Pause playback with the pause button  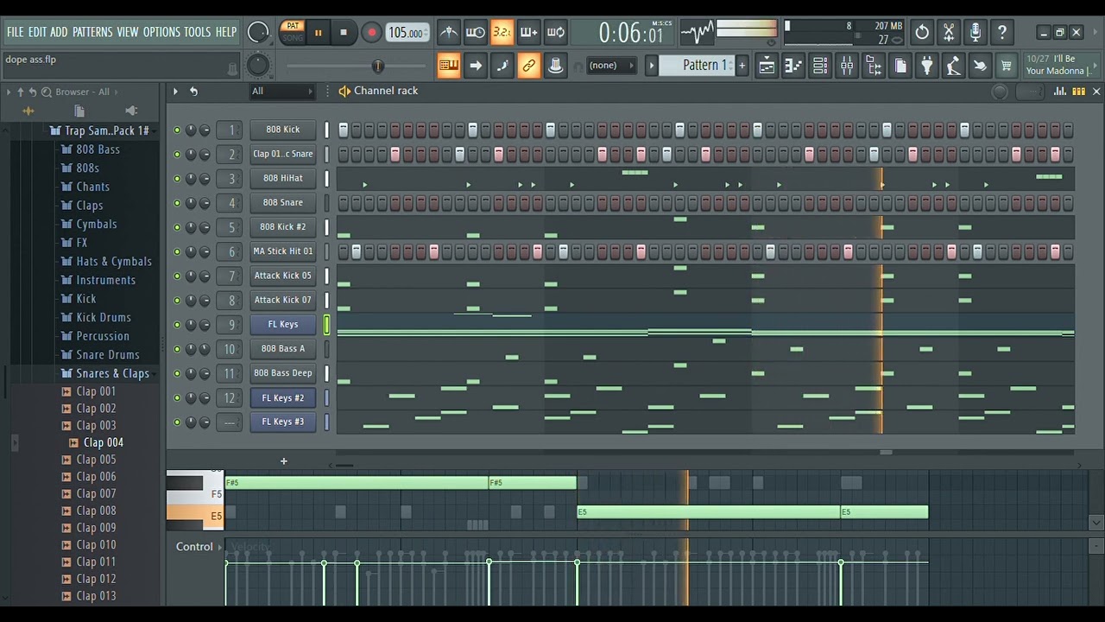click(318, 33)
